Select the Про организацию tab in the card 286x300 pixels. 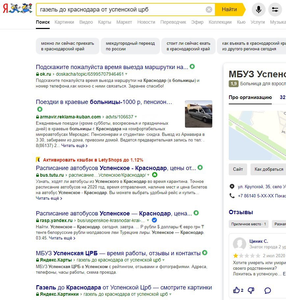tap(250, 97)
